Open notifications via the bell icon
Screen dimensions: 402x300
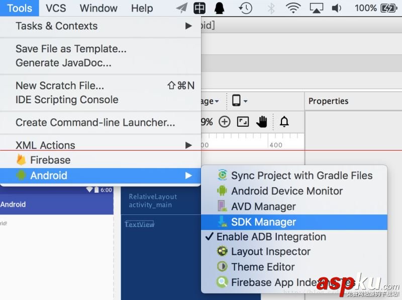(x=284, y=121)
